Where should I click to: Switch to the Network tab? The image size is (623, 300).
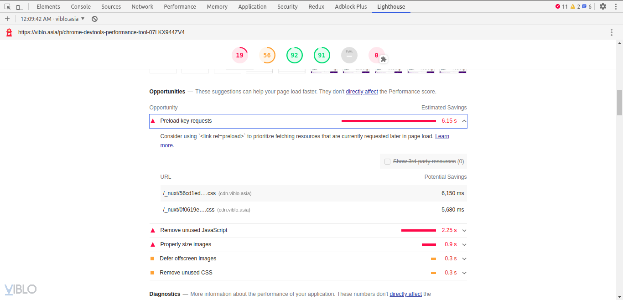click(x=142, y=6)
